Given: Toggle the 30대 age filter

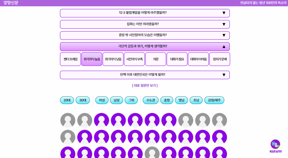Looking at the screenshot, I should (83, 100).
